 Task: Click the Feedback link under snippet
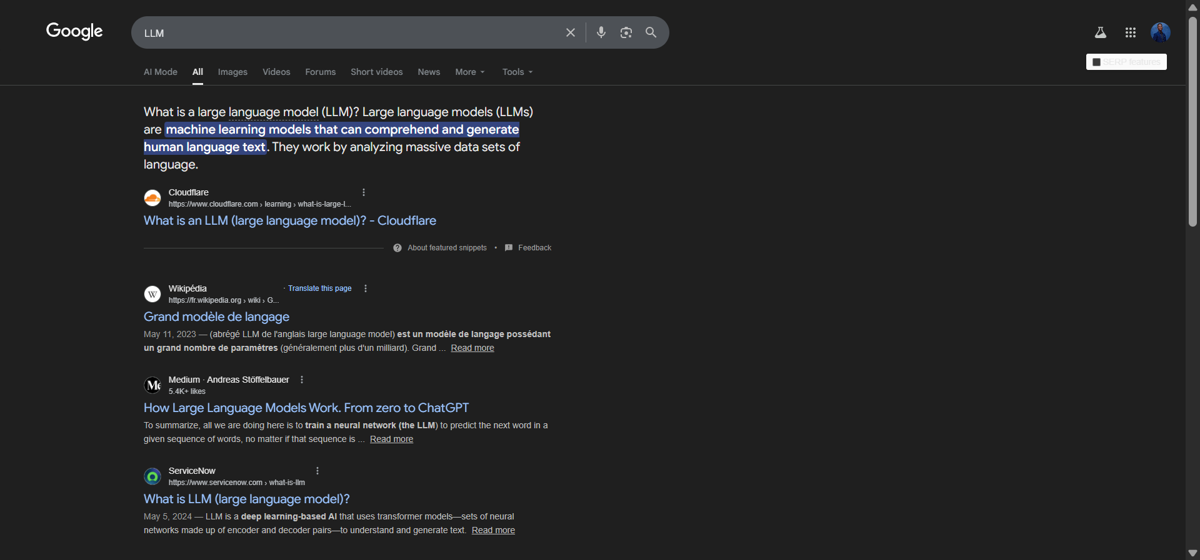(534, 248)
